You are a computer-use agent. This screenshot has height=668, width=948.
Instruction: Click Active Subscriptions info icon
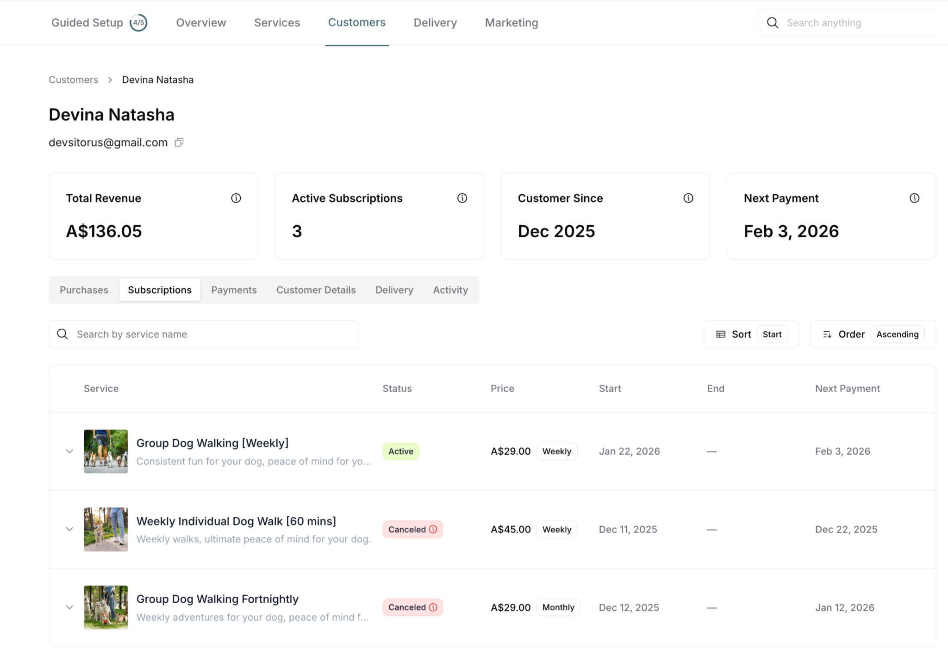click(462, 198)
